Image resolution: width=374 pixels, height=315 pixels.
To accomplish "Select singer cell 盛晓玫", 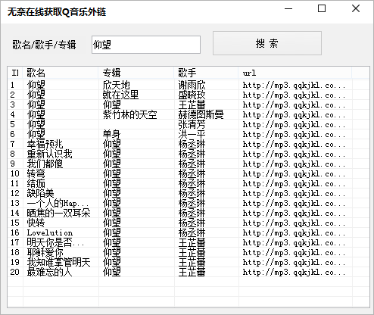I will (x=192, y=95).
